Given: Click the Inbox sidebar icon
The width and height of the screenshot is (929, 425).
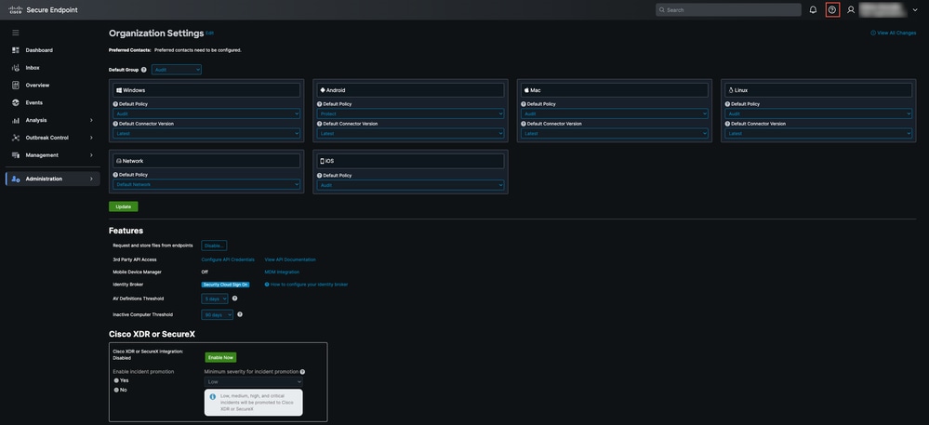Looking at the screenshot, I should pyautogui.click(x=16, y=68).
